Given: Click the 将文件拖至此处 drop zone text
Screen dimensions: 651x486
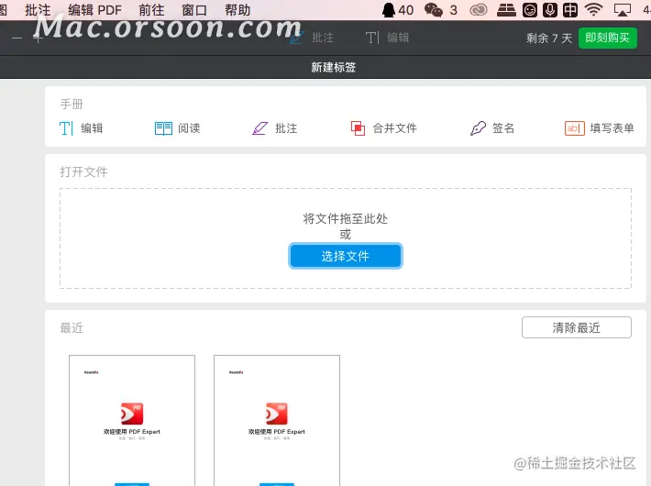Looking at the screenshot, I should (x=346, y=218).
